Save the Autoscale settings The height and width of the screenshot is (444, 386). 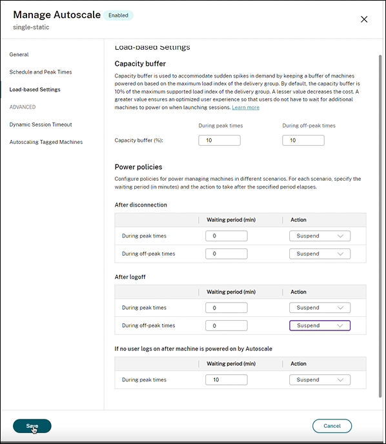pos(32,426)
